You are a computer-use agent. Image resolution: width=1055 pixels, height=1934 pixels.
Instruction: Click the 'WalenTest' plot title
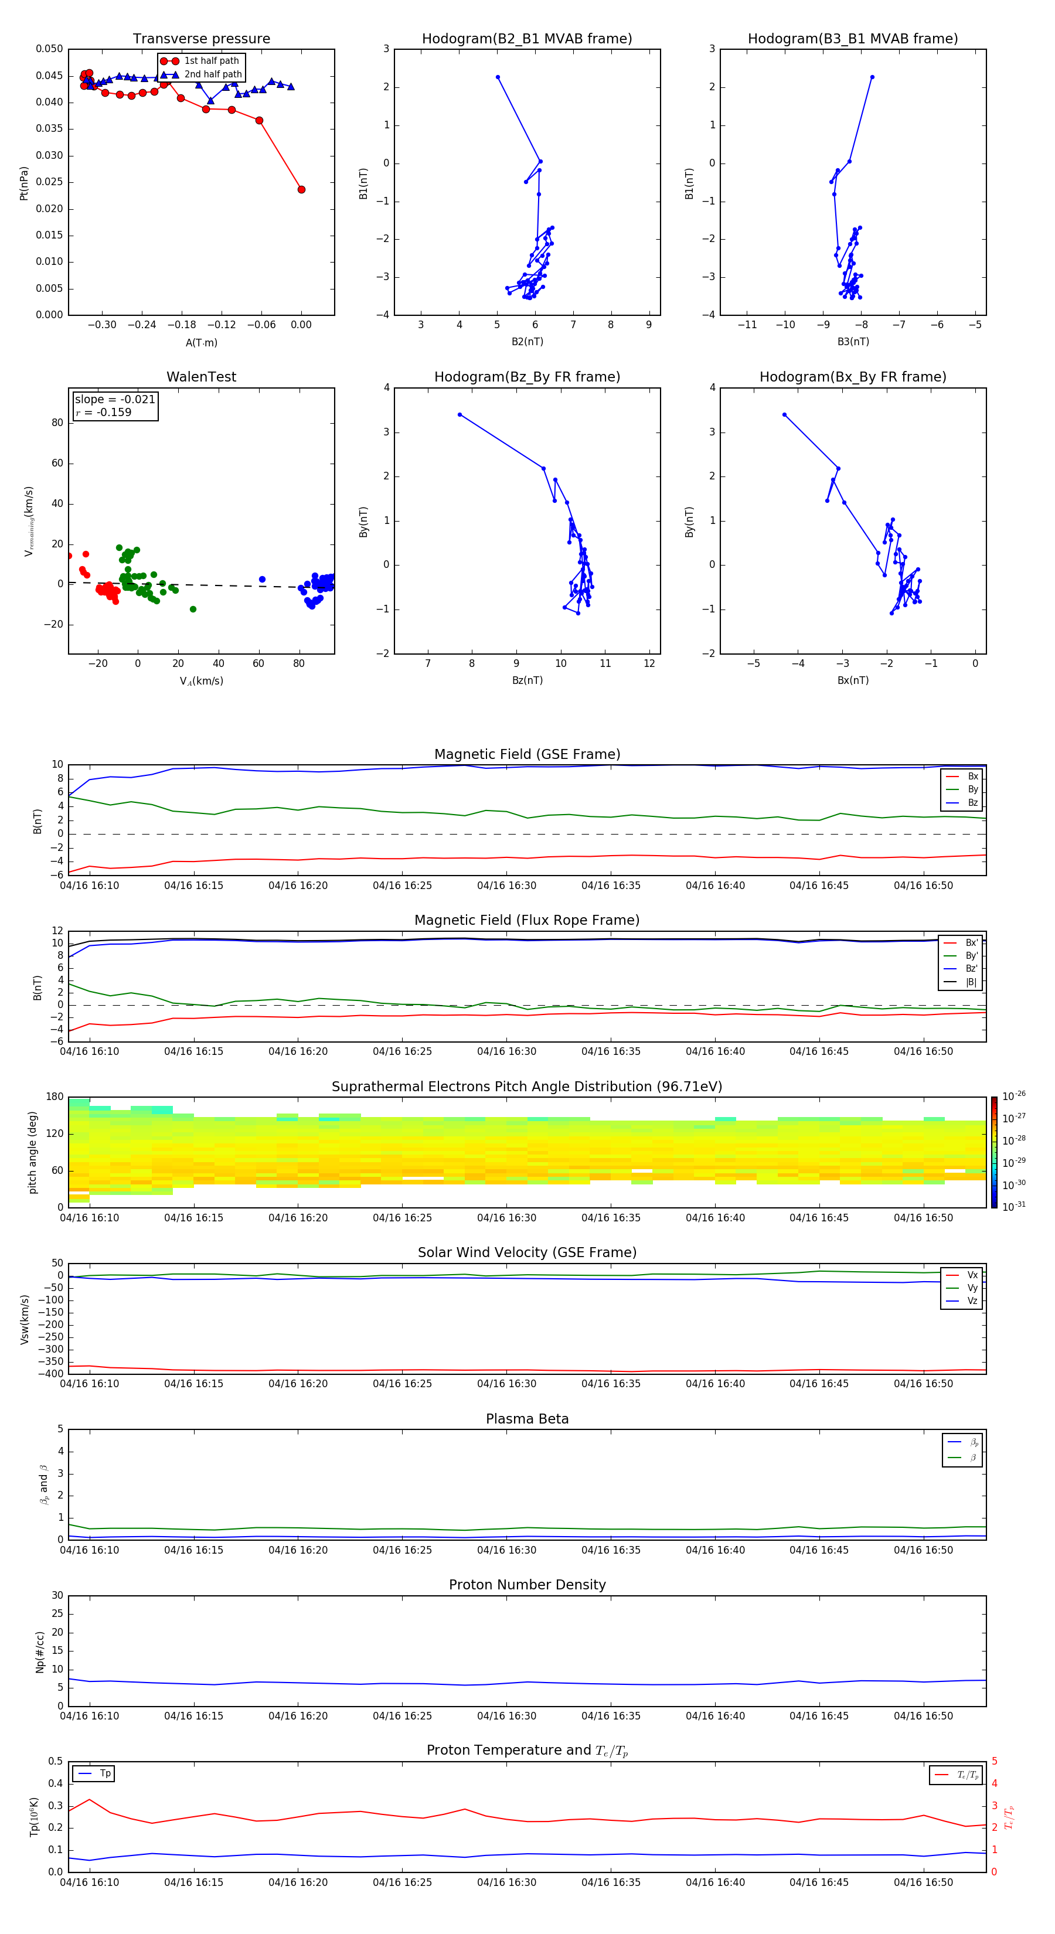tap(201, 377)
